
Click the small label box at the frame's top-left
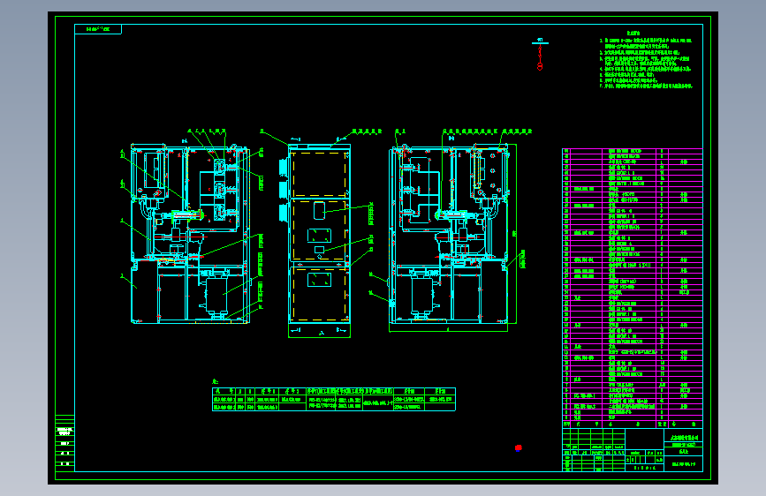click(x=98, y=29)
